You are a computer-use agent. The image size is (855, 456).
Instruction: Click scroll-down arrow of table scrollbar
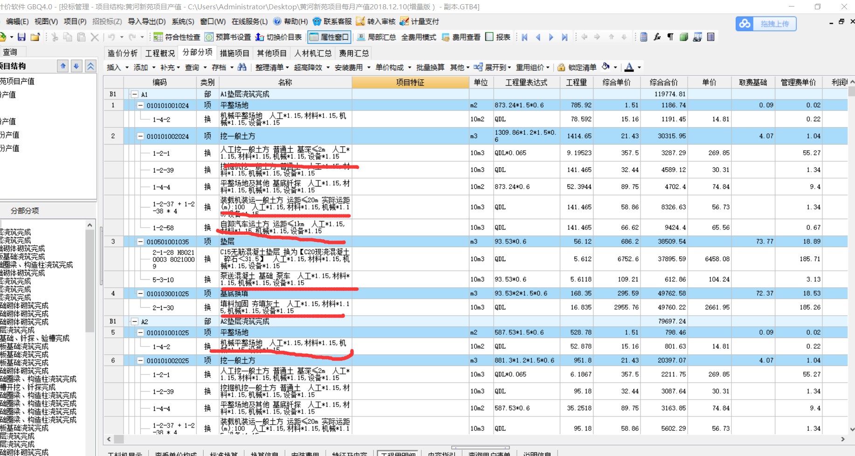click(852, 430)
